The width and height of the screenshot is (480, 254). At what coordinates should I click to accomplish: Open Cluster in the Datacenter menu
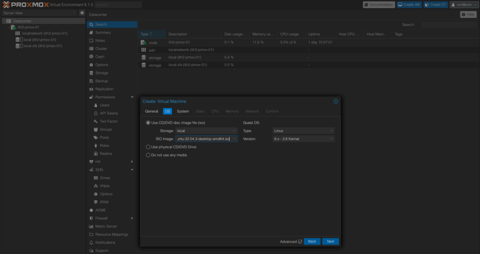pyautogui.click(x=112, y=49)
